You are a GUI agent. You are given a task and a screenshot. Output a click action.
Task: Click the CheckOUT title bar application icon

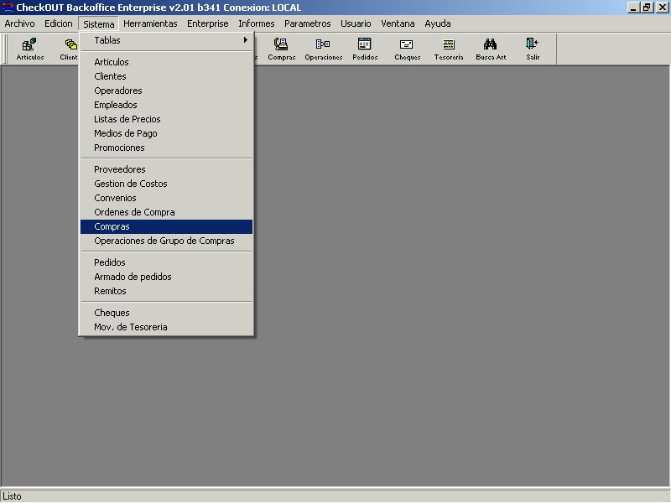coord(8,8)
